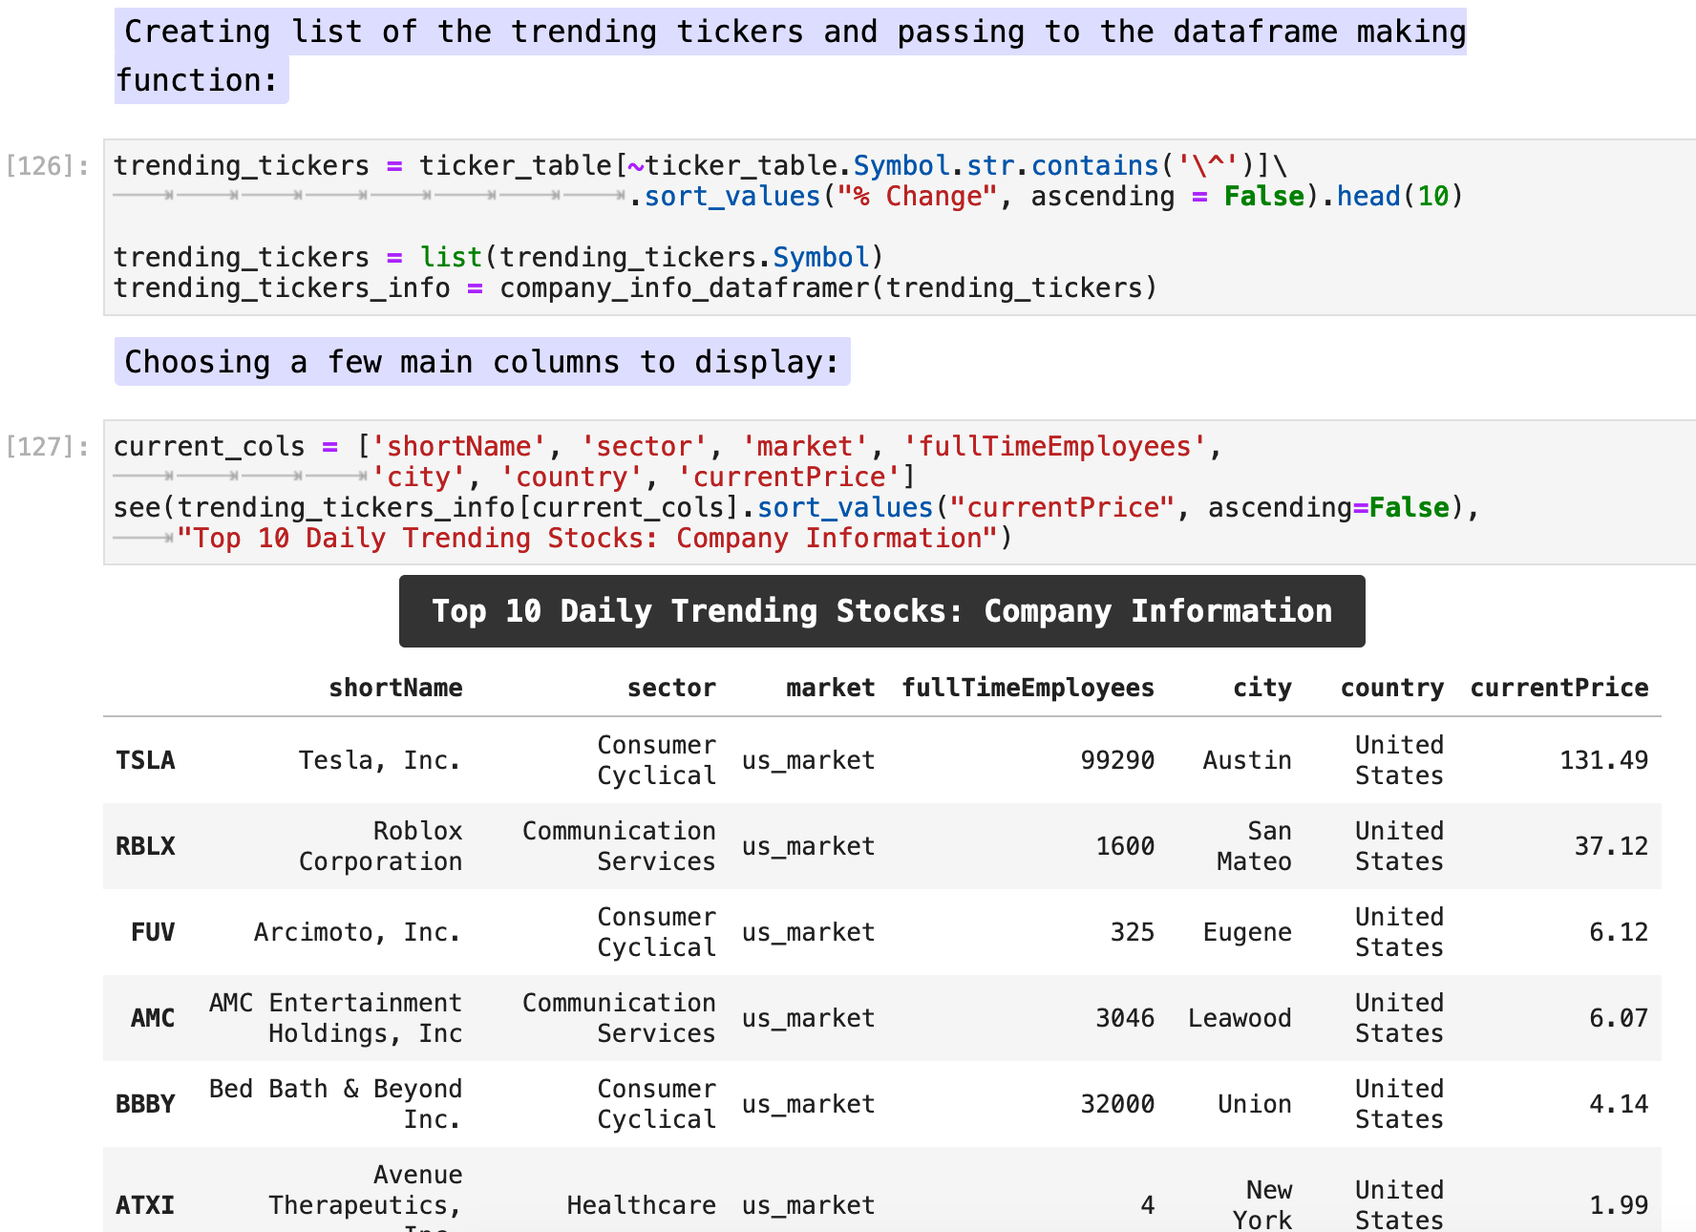Image resolution: width=1696 pixels, height=1232 pixels.
Task: Select markdown cell 'Creating list of the trending tickers'
Action: 791,55
